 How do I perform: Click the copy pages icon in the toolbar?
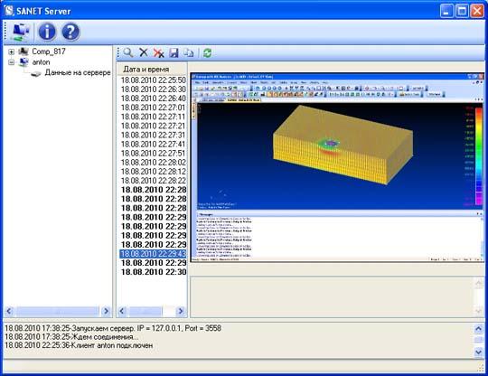[189, 53]
